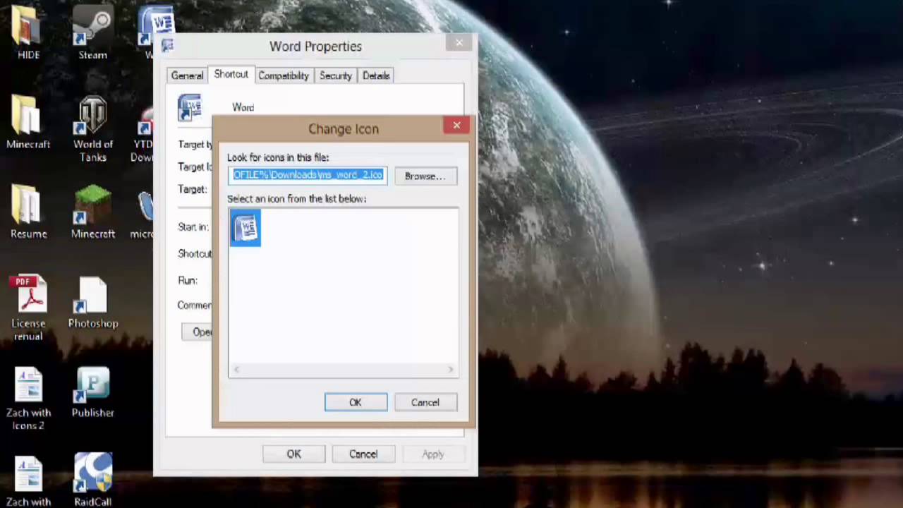
Task: Click the partly hidden Open button in Properties
Action: point(197,332)
